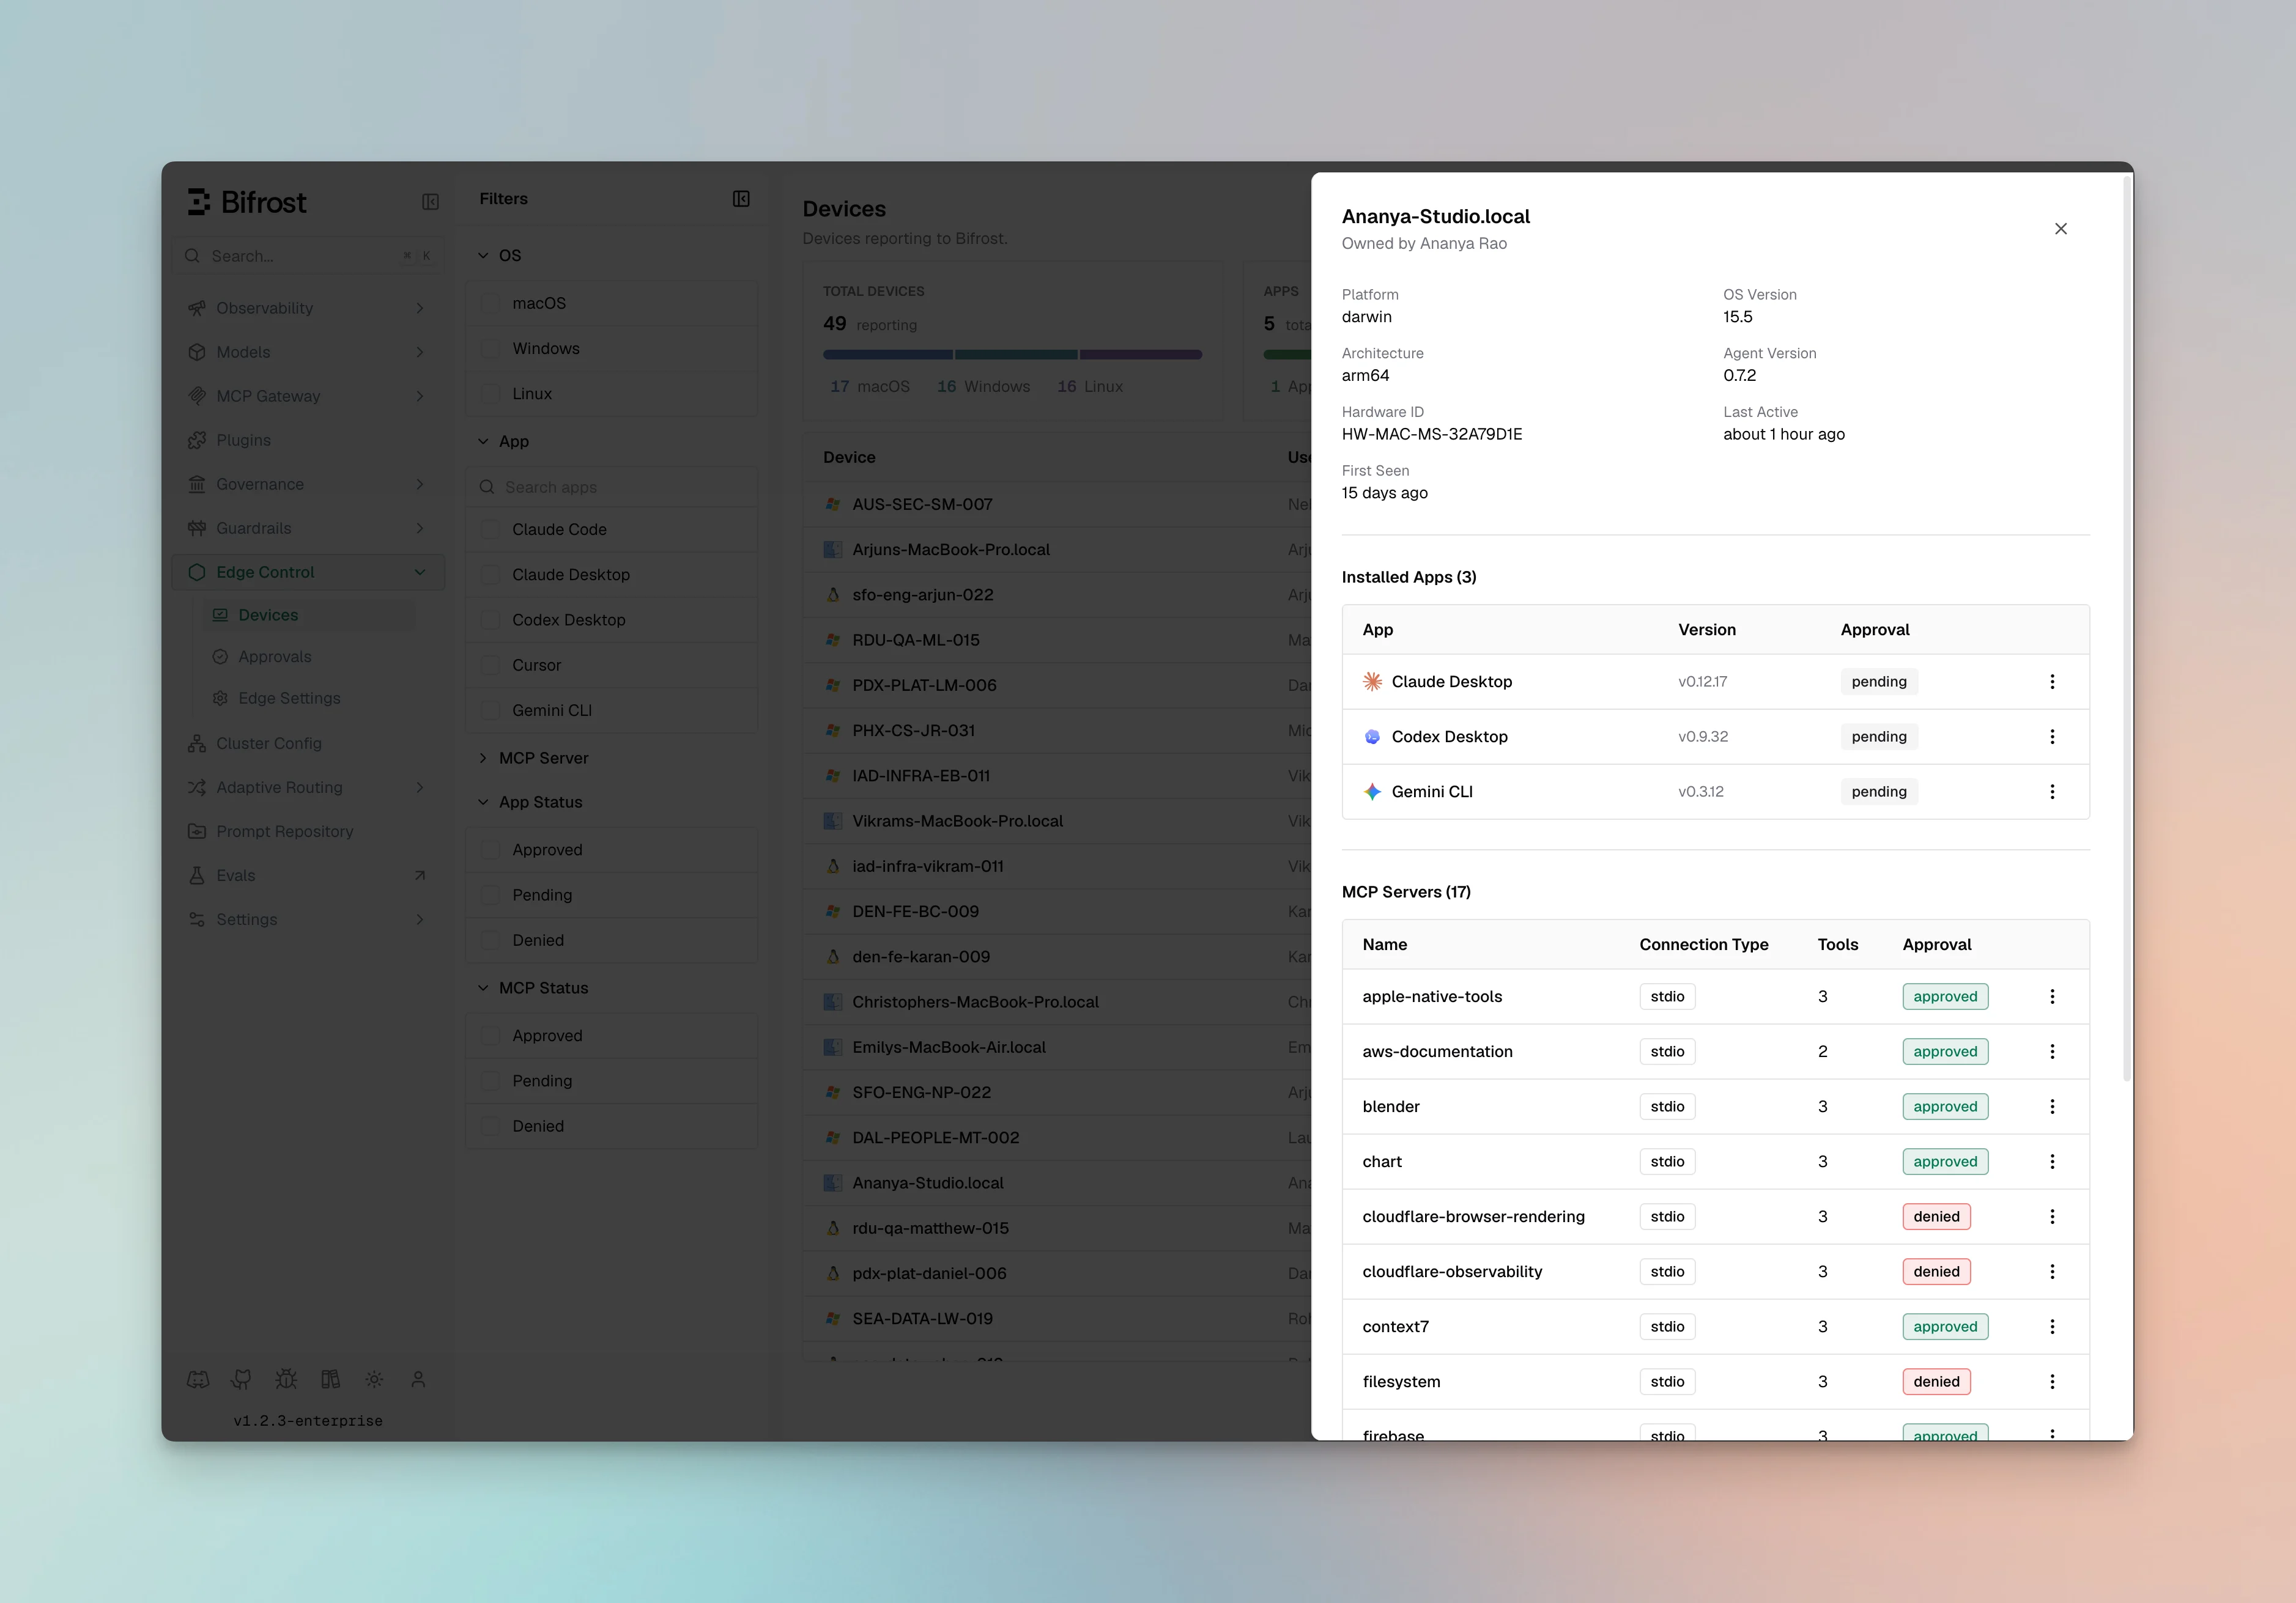2296x1603 pixels.
Task: Check the Claude Code app filter
Action: click(490, 529)
